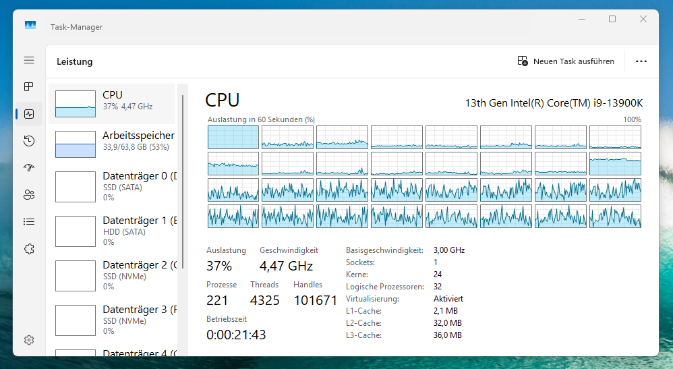The height and width of the screenshot is (369, 673).
Task: Click the 4325 Threads value
Action: 265,300
